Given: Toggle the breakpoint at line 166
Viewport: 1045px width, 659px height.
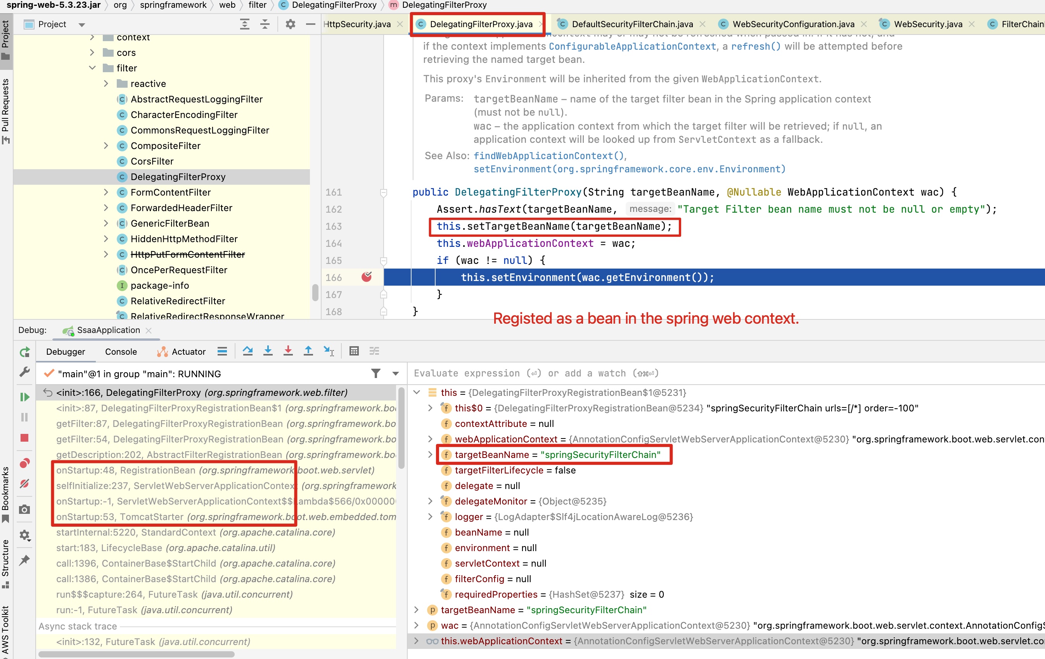Looking at the screenshot, I should coord(367,277).
